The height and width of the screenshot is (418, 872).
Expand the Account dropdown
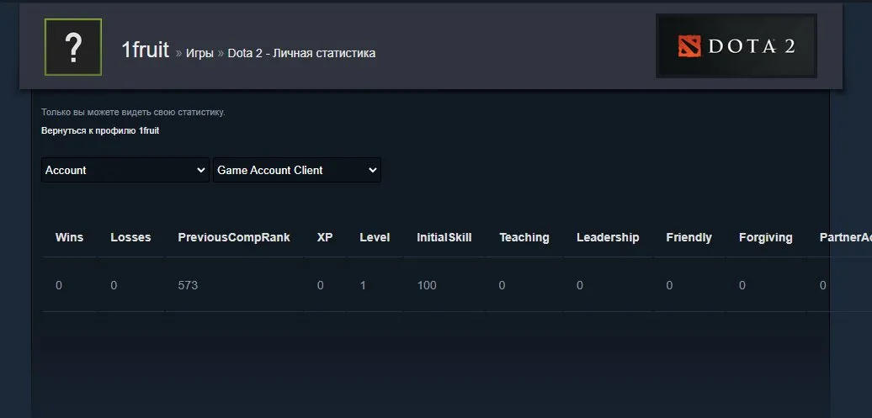(x=125, y=170)
